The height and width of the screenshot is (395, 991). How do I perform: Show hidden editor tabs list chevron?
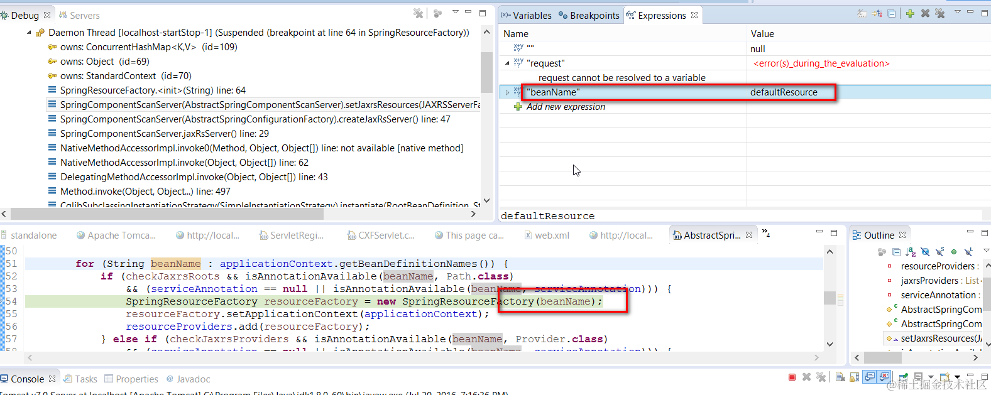coord(766,233)
